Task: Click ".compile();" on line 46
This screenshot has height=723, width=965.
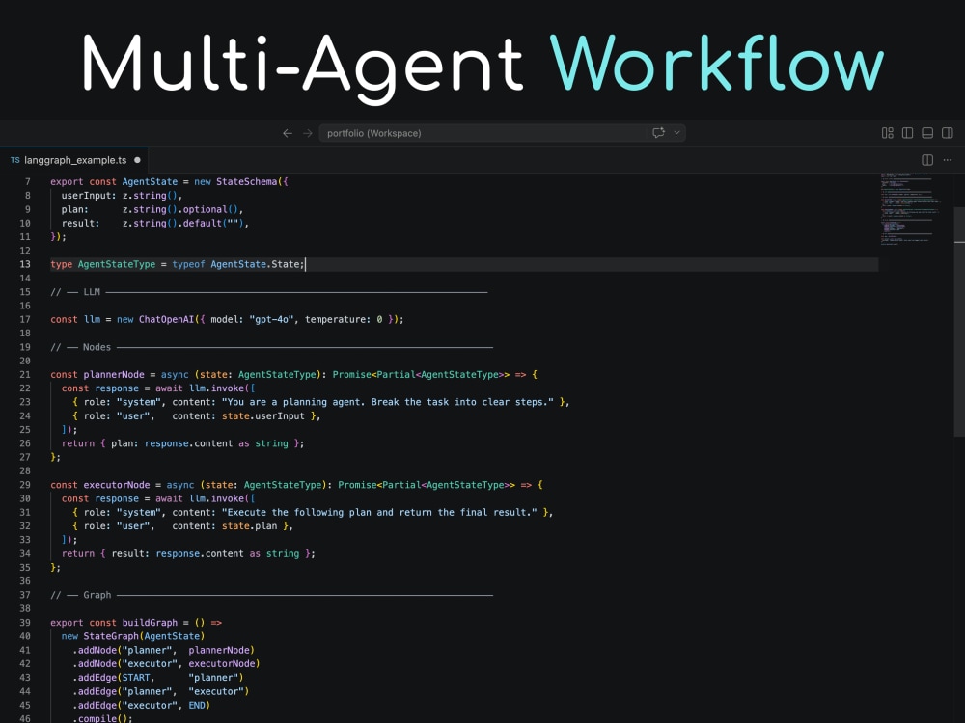Action: pos(102,718)
